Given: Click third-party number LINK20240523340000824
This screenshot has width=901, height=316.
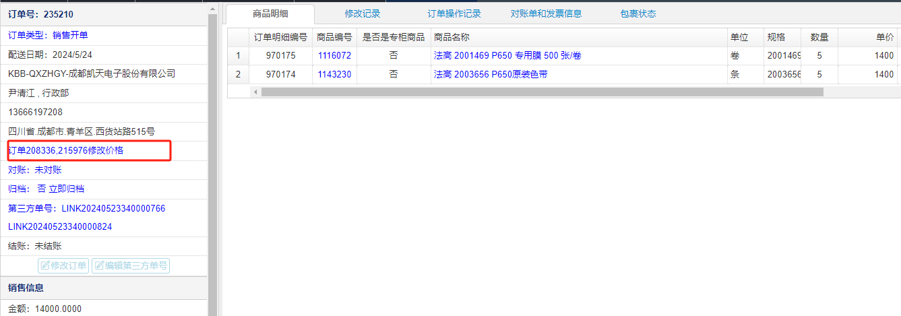Looking at the screenshot, I should [60, 227].
